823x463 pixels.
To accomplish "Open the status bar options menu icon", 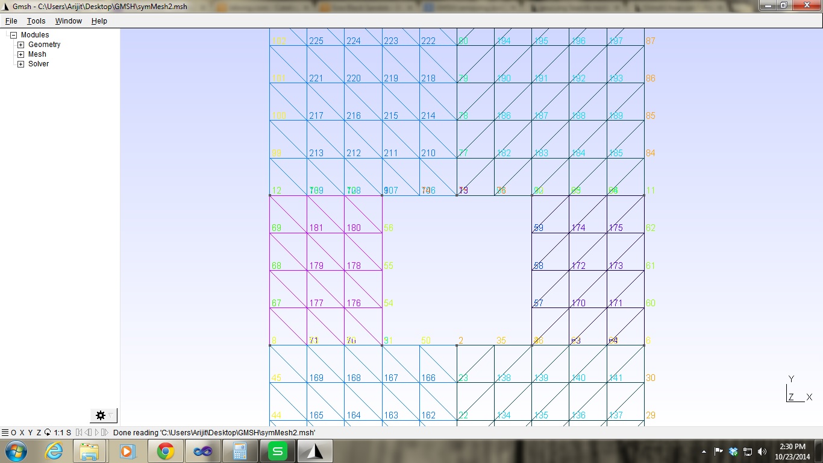I will 5,432.
